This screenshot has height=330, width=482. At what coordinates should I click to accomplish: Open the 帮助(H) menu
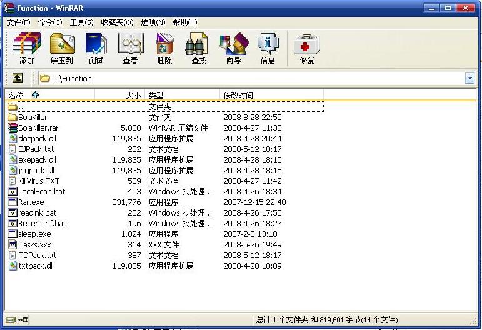(185, 22)
